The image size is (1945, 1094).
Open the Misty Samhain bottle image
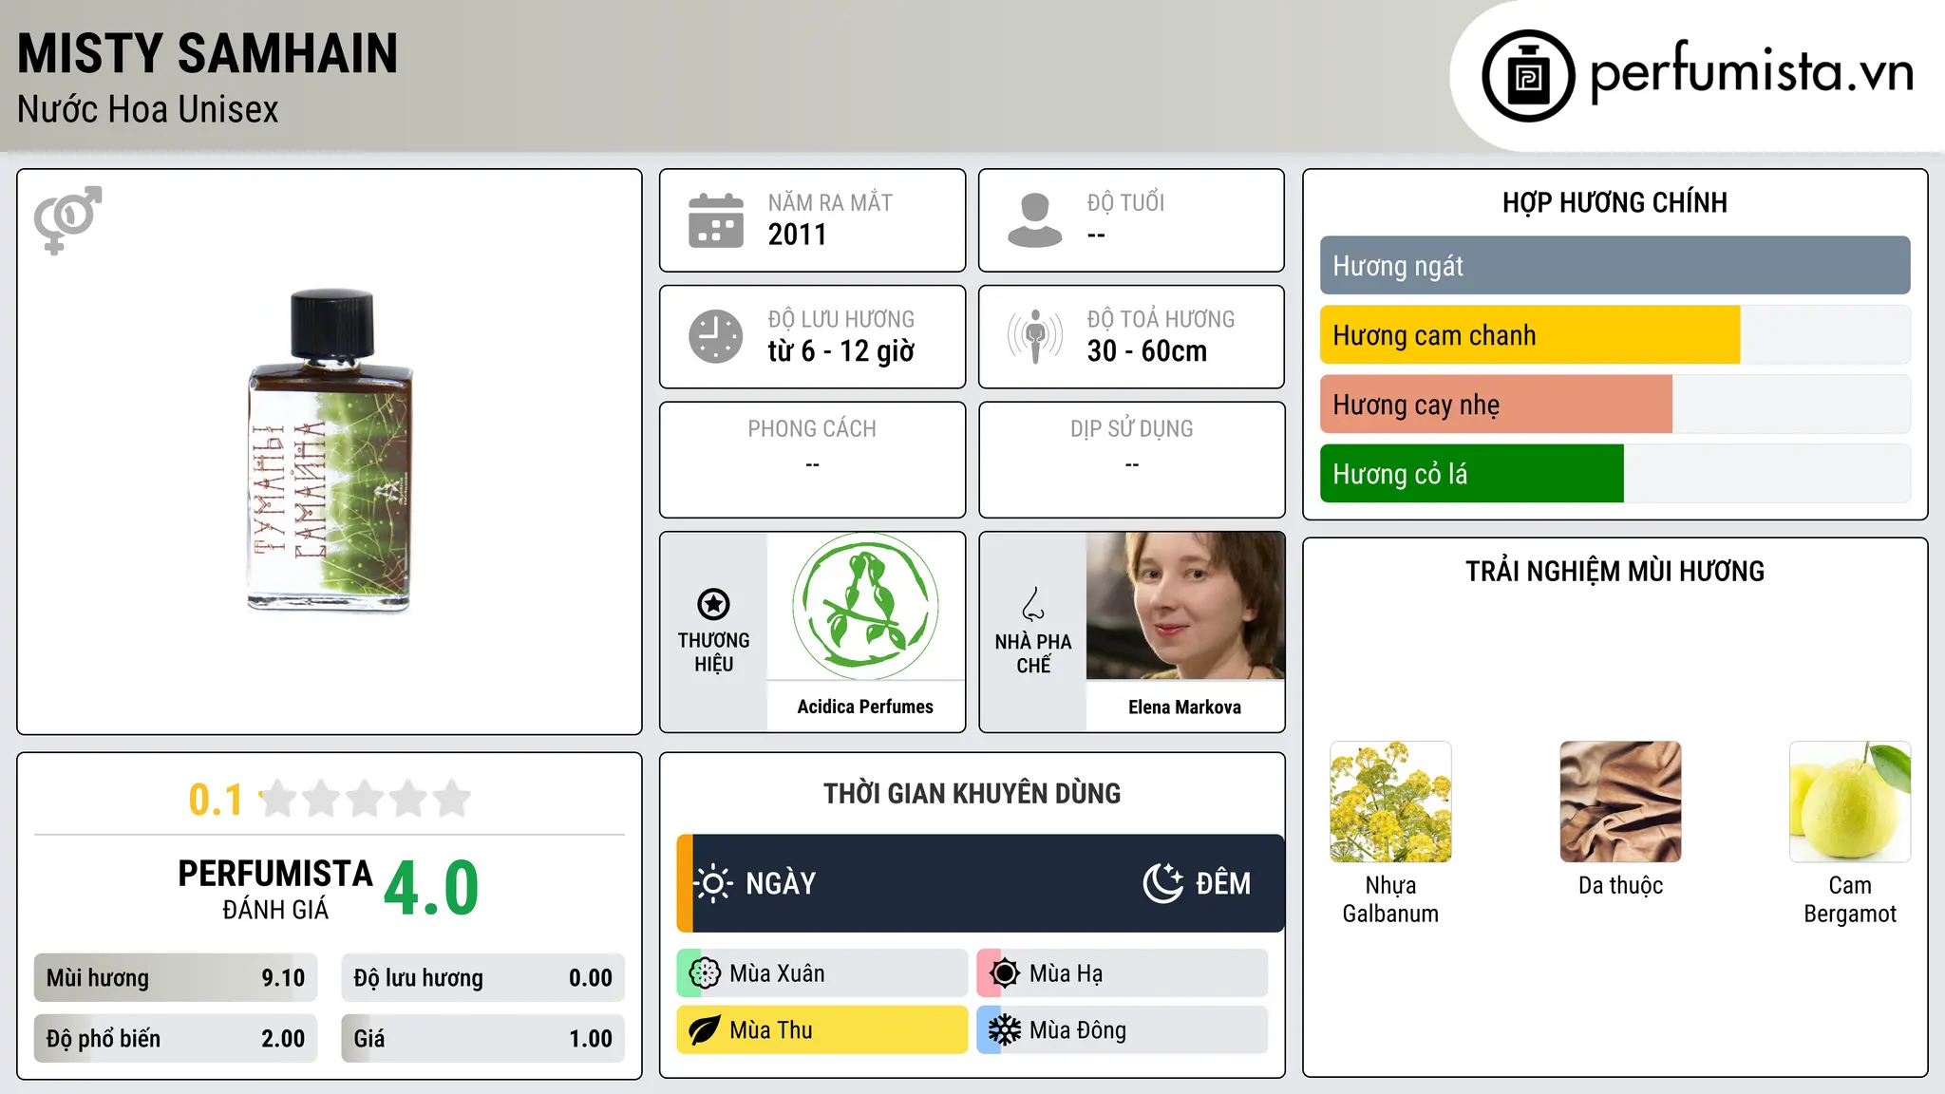click(x=330, y=450)
